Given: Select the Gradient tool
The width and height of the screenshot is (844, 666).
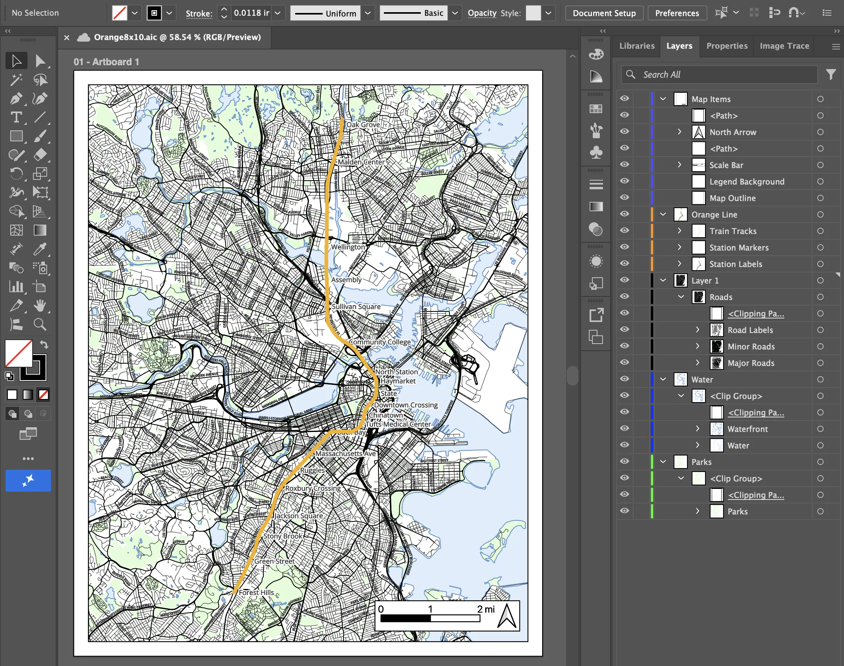Looking at the screenshot, I should (x=40, y=230).
